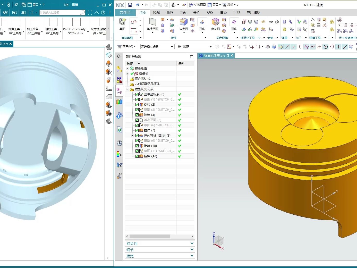Click the 切换窗口 switch window button
The height and width of the screenshot is (268, 357).
point(198,5)
